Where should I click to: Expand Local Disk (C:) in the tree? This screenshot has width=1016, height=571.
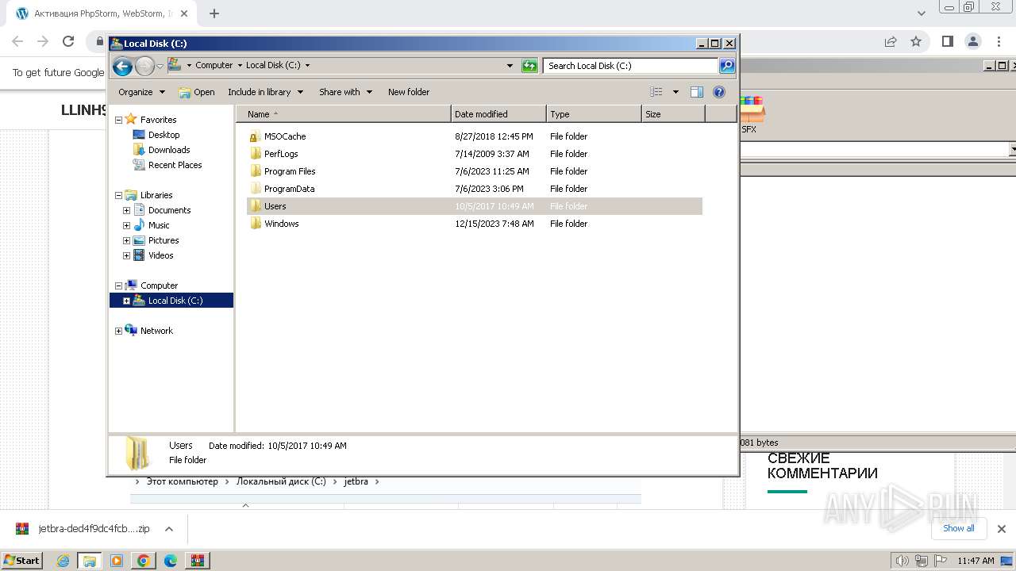pyautogui.click(x=126, y=301)
